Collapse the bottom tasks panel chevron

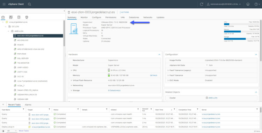pyautogui.click(x=3, y=104)
